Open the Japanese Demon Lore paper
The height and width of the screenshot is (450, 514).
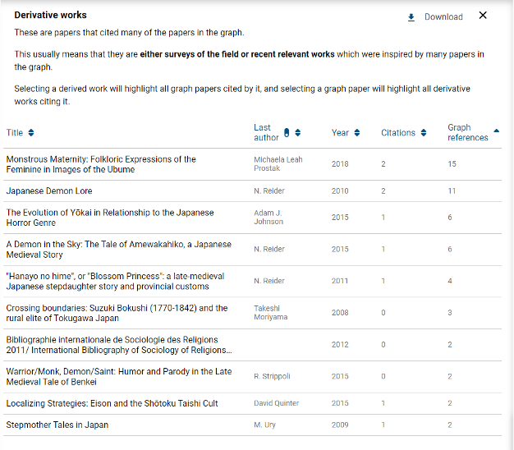(49, 191)
